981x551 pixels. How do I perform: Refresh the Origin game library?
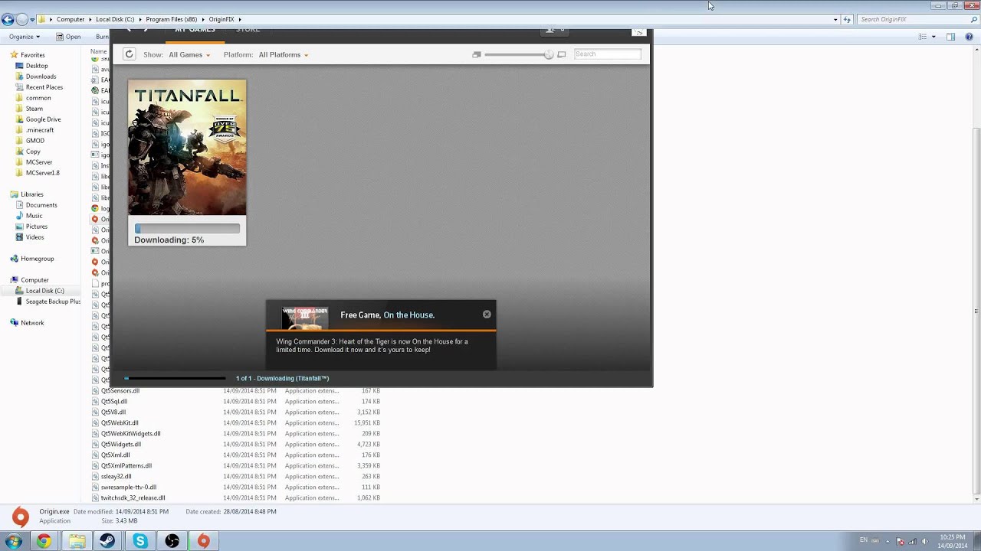(x=129, y=54)
